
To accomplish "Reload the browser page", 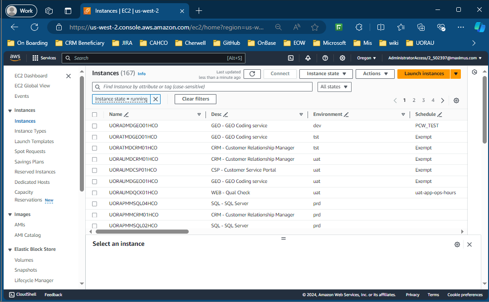I will point(34,27).
